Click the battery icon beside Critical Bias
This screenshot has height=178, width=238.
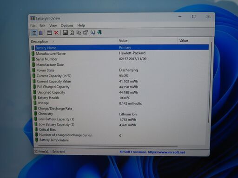(36, 129)
